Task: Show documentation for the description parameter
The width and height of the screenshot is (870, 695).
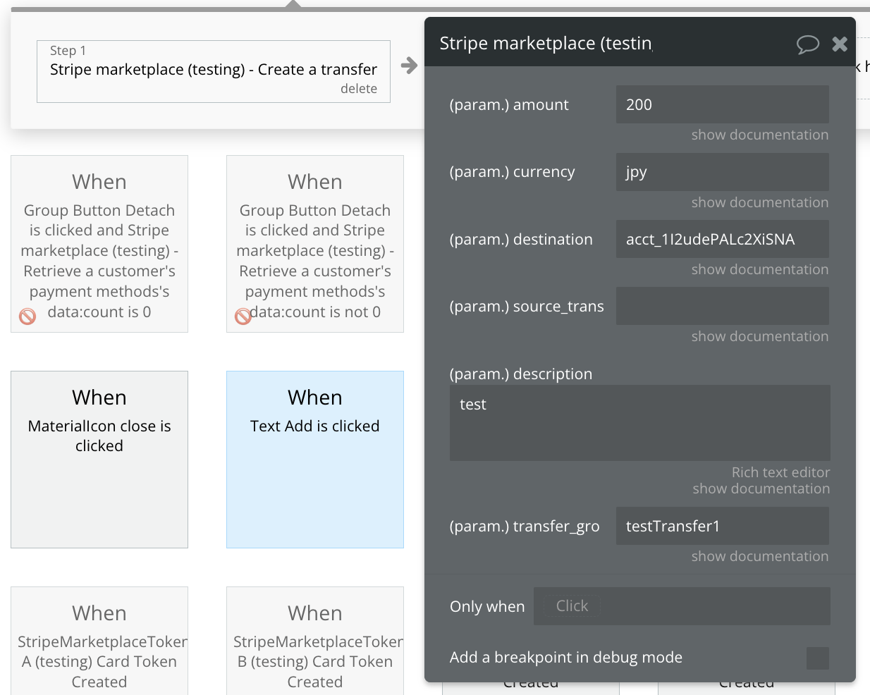Action: (761, 488)
